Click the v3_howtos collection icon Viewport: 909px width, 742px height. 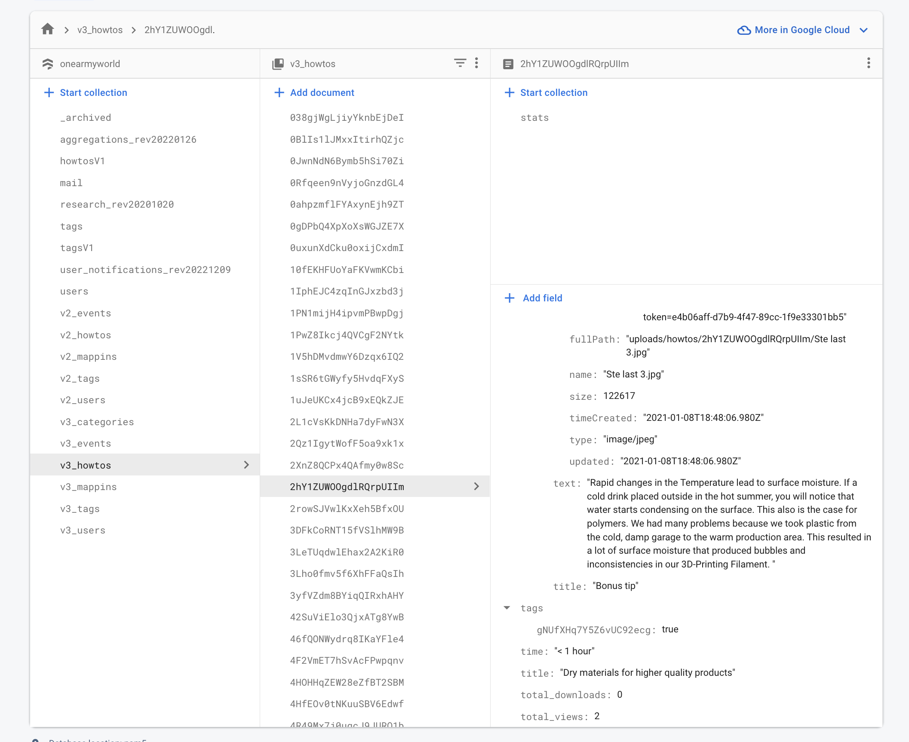pyautogui.click(x=278, y=64)
